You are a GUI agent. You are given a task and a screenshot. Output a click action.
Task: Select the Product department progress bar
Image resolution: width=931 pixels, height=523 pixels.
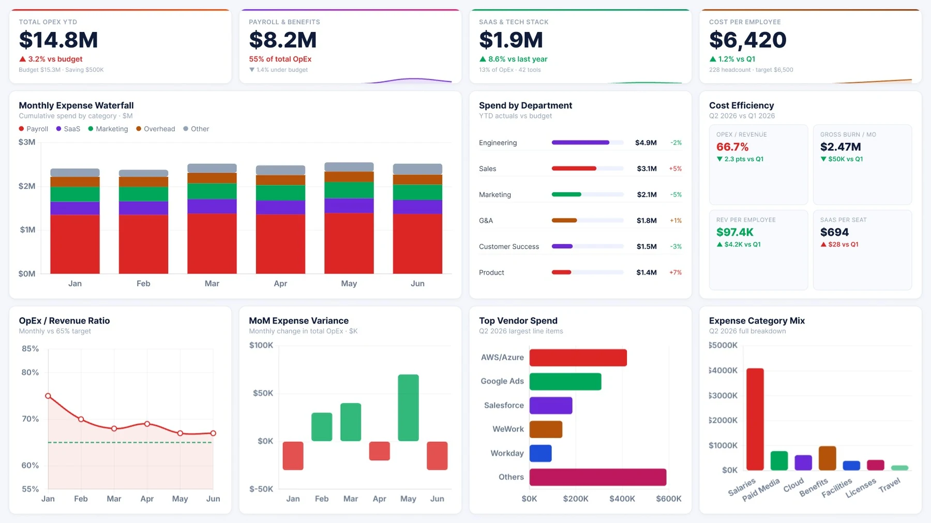point(588,272)
